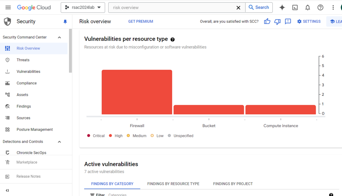
Task: Switch to FINDINGS BY RESOURCE TYPE tab
Action: (x=173, y=184)
